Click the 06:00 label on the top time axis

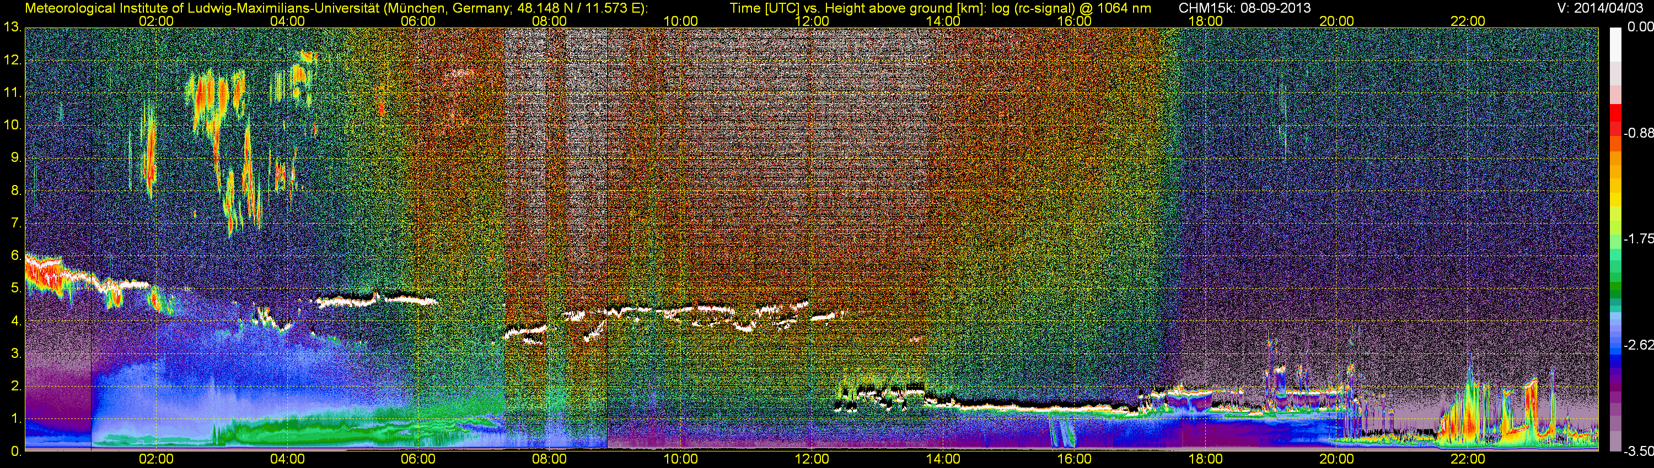coord(418,21)
